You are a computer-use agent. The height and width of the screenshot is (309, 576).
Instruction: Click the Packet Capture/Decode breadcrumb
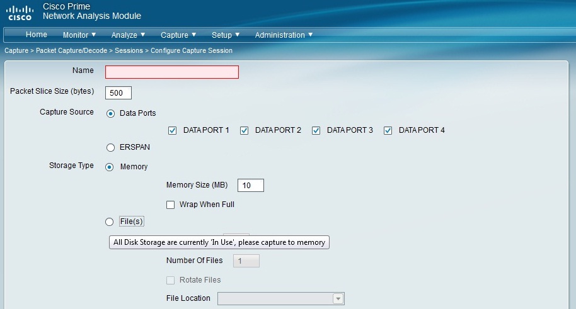tap(71, 50)
